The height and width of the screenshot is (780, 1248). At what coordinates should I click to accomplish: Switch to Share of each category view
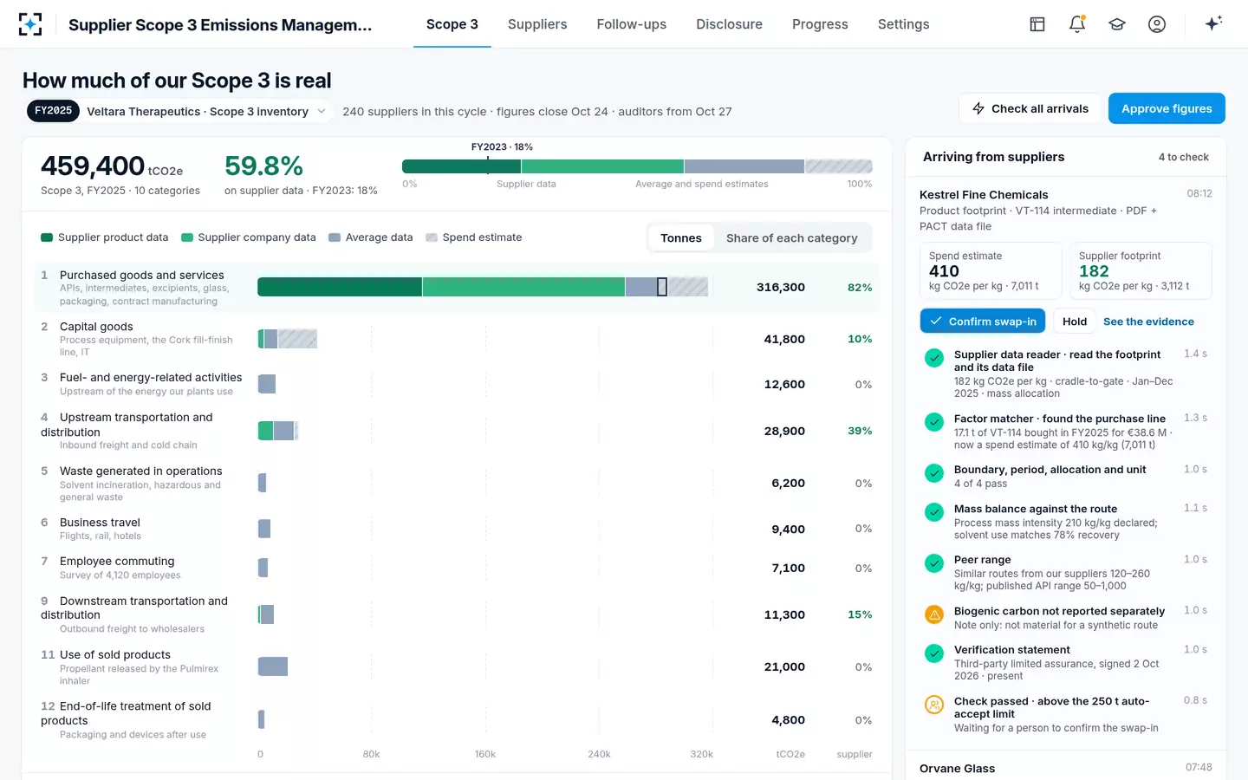792,237
